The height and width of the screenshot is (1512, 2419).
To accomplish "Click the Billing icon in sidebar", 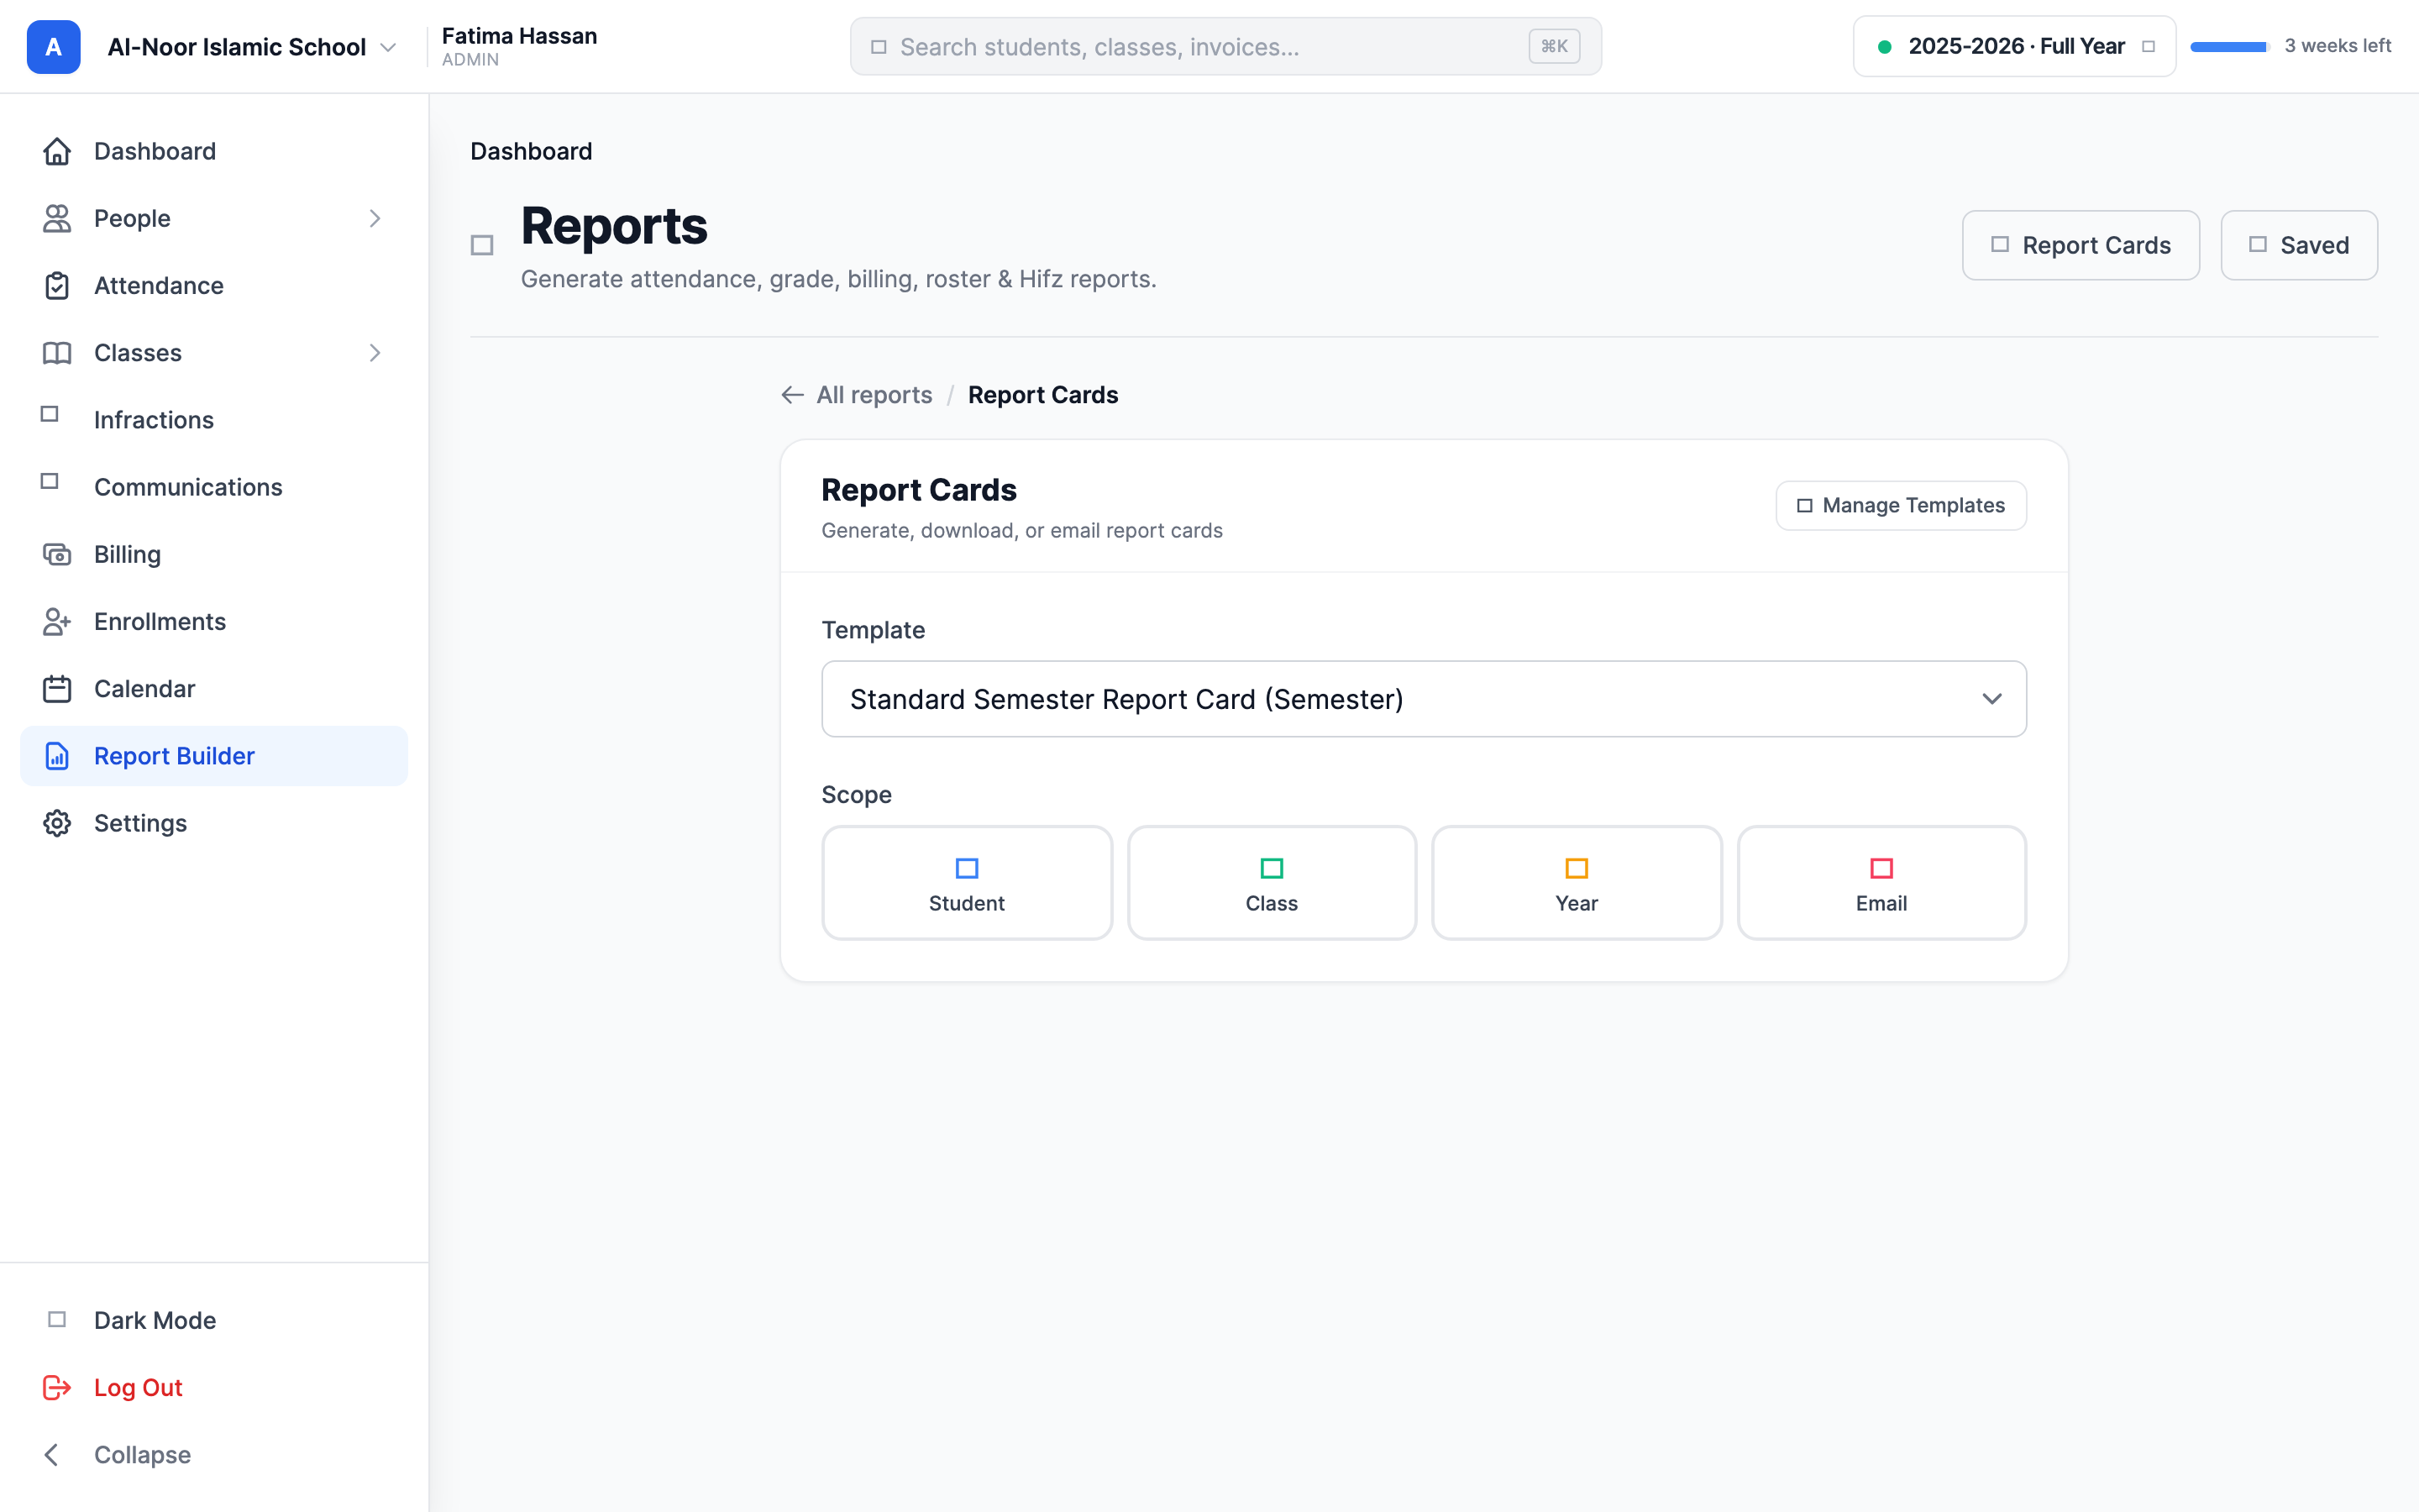I will coord(57,554).
